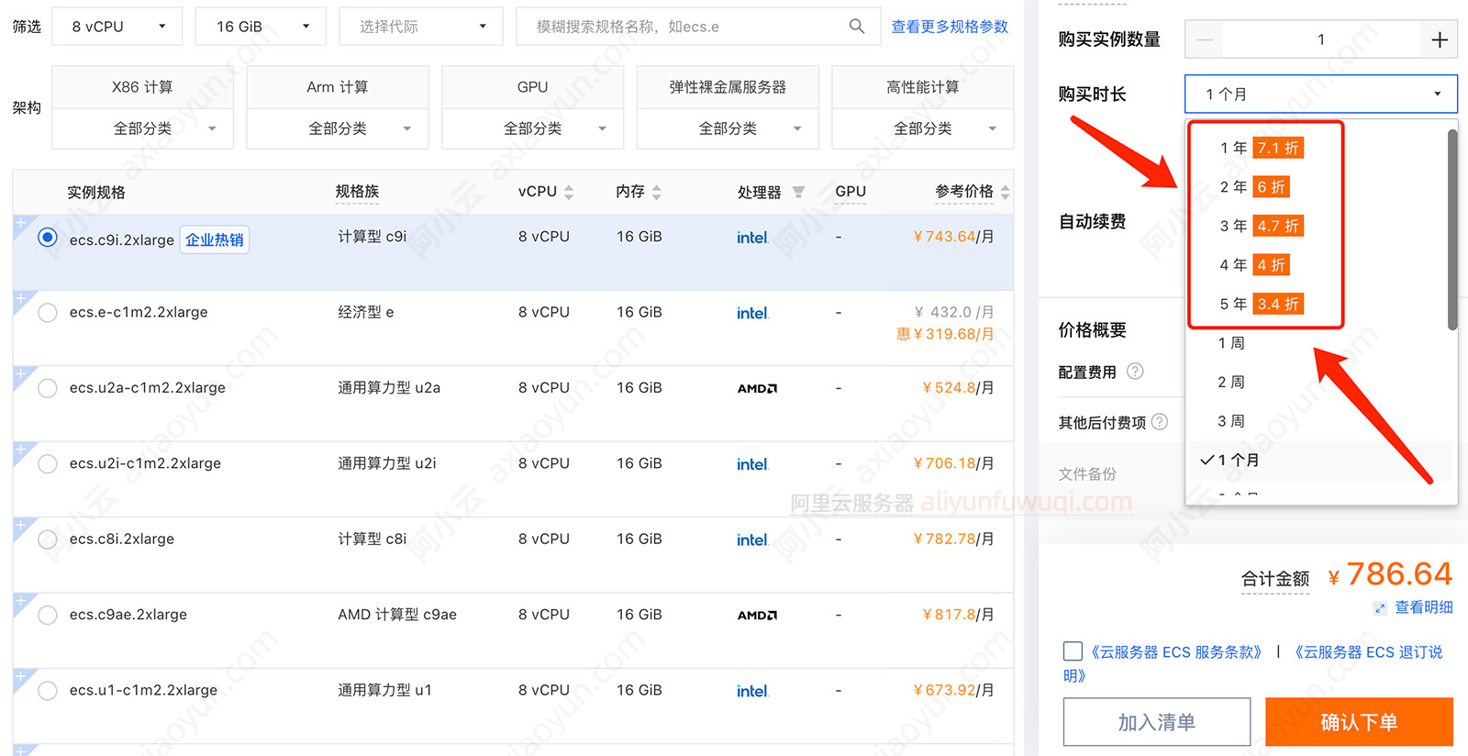Click the minus to decrease instance count
Viewport: 1468px width, 756px height.
[1205, 39]
